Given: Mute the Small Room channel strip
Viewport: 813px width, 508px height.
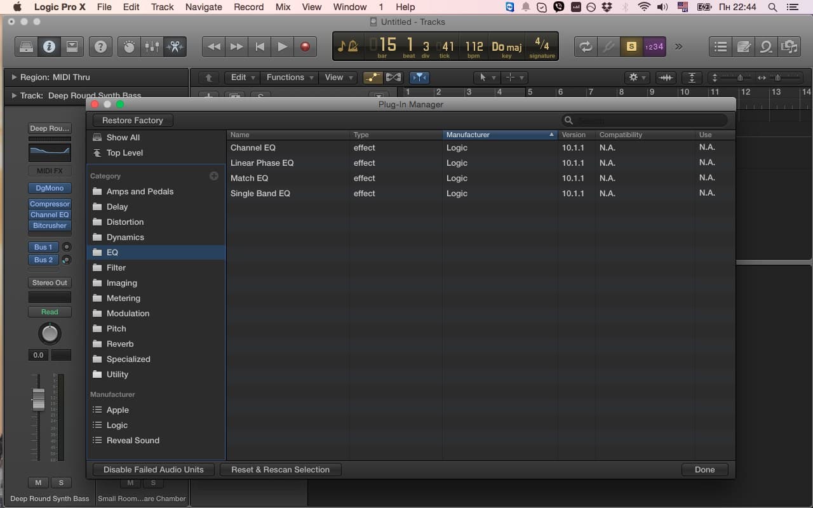Looking at the screenshot, I should (x=130, y=483).
